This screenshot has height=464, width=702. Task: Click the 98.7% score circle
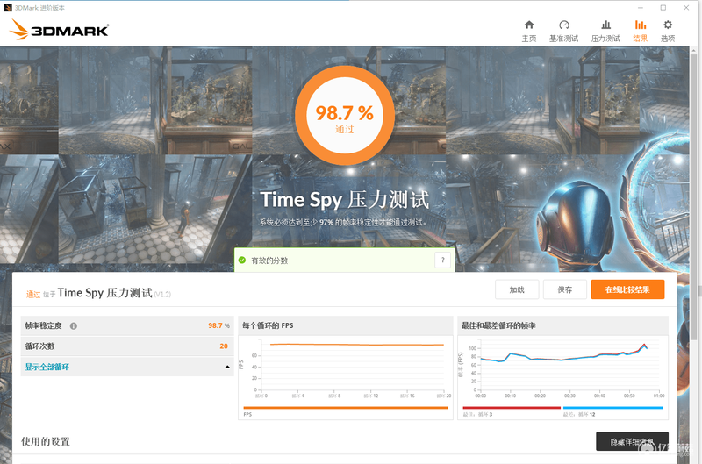pos(345,116)
